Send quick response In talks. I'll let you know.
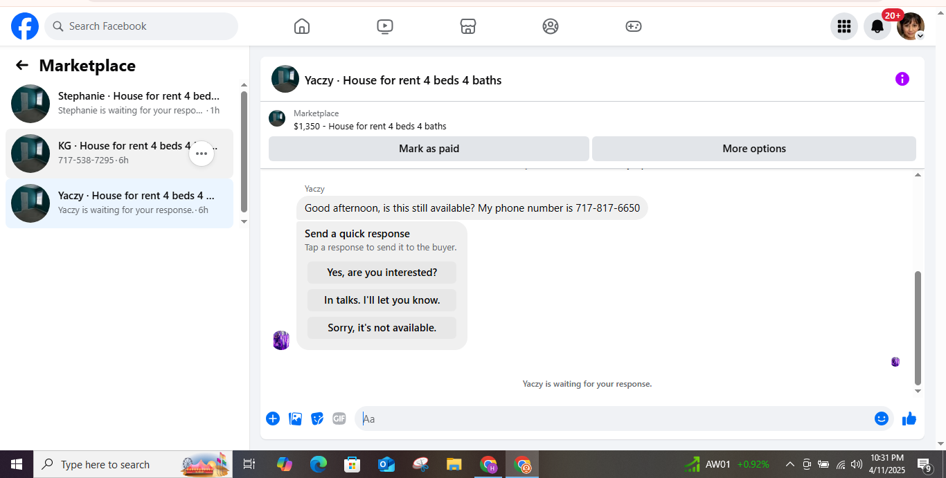Image resolution: width=946 pixels, height=478 pixels. [x=382, y=300]
